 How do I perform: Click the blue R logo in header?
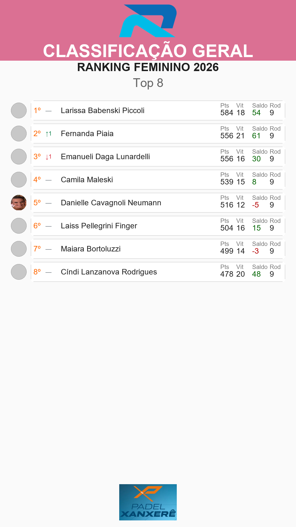coord(148,21)
